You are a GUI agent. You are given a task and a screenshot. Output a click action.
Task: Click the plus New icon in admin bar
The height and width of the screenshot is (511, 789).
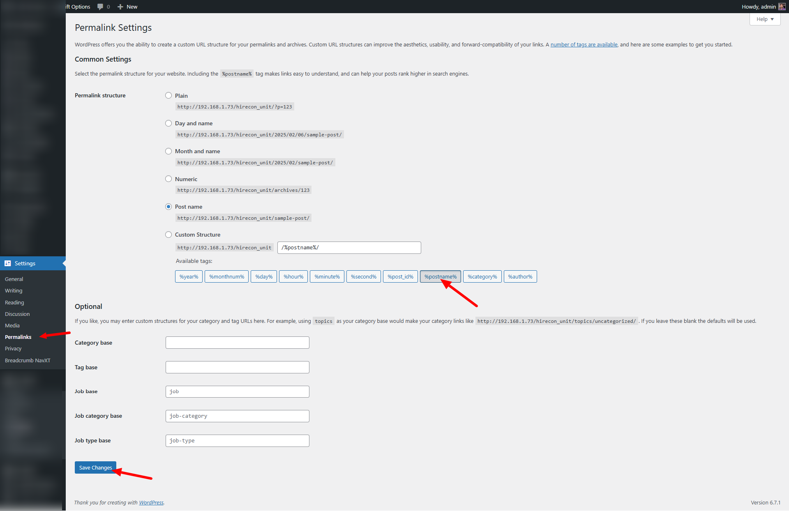click(x=120, y=7)
